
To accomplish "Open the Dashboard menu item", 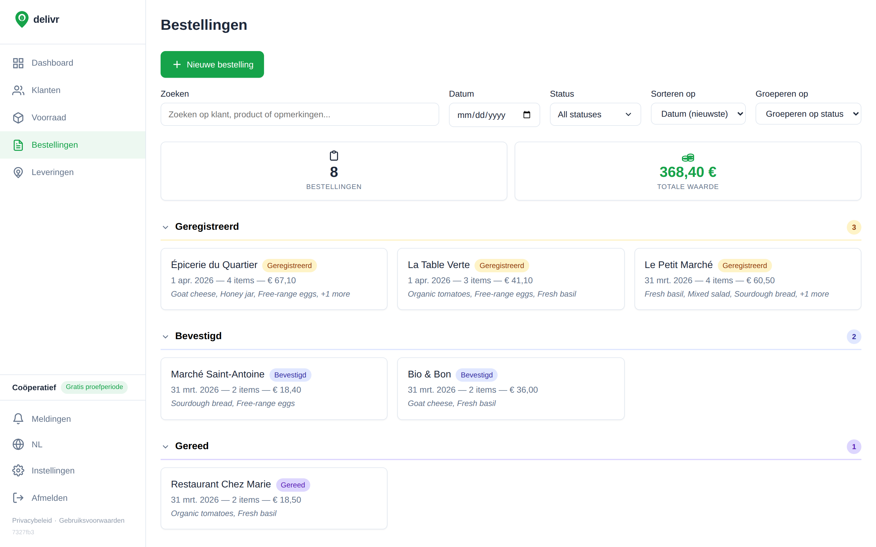I will tap(73, 63).
